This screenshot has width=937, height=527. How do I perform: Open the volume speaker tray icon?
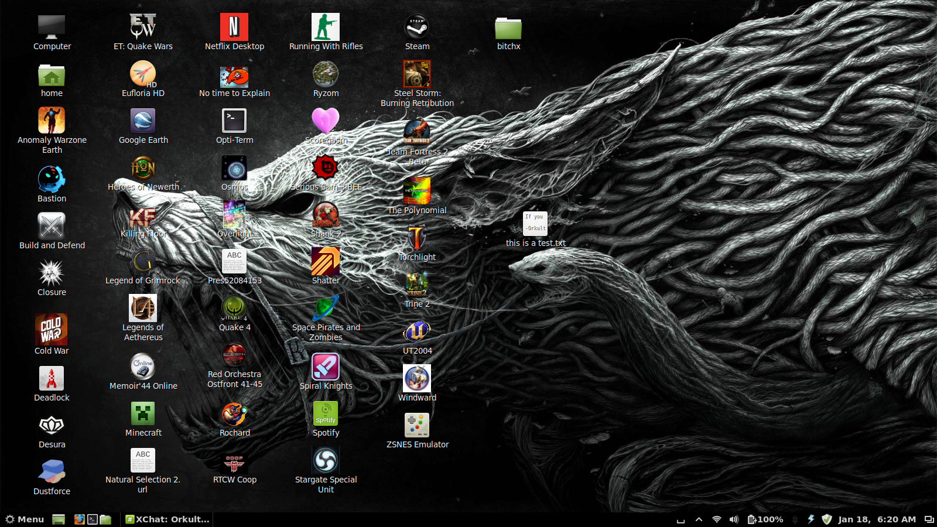click(x=734, y=519)
